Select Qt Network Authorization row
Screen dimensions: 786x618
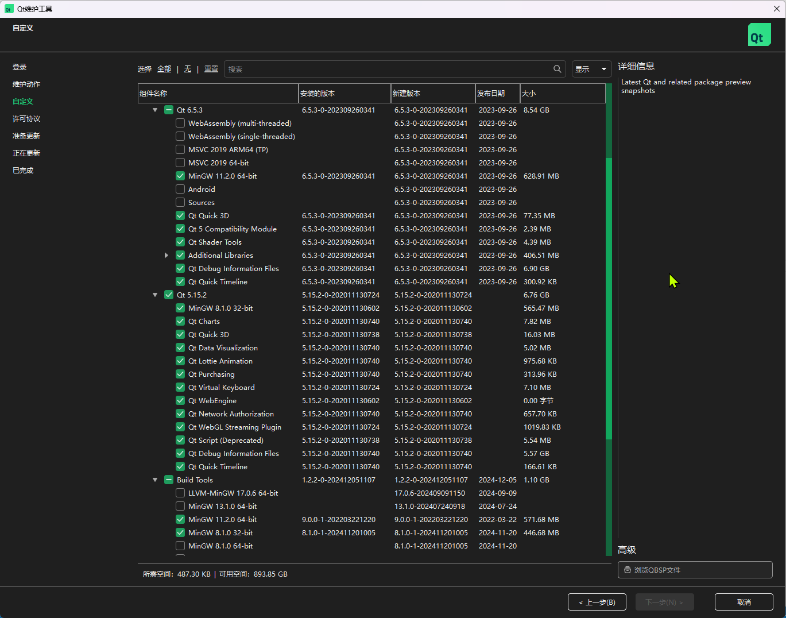click(371, 414)
